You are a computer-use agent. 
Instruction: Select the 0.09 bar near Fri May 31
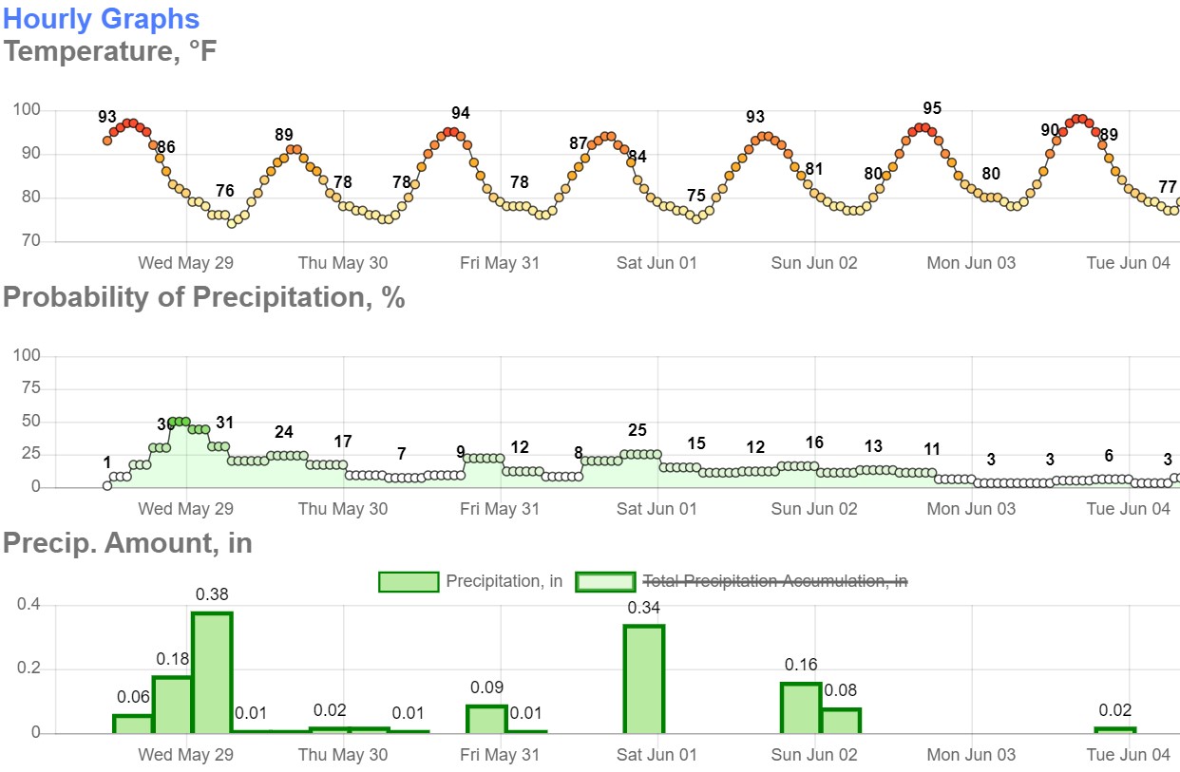pos(486,719)
